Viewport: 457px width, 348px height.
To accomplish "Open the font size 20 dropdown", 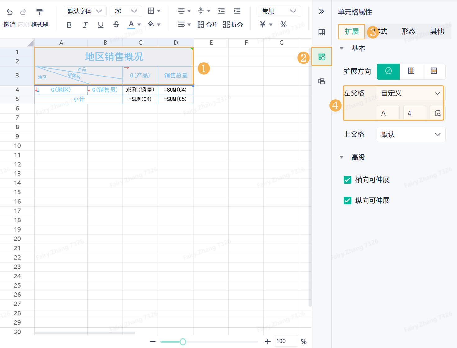I will pos(126,11).
